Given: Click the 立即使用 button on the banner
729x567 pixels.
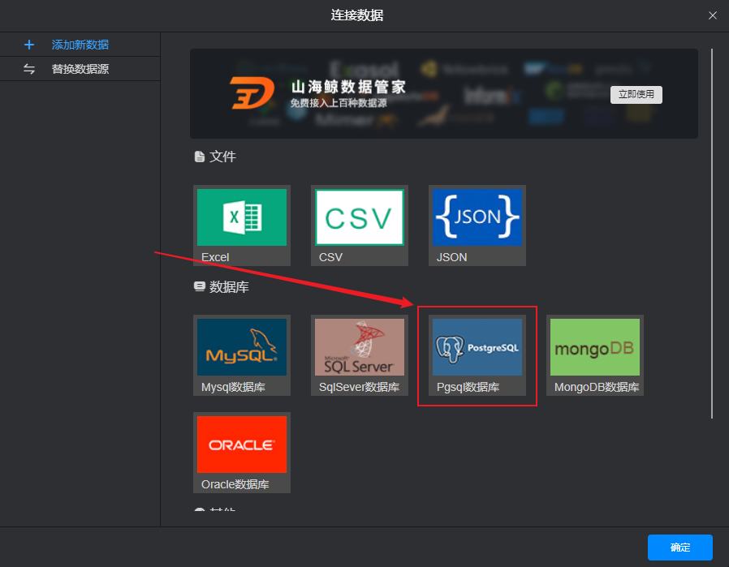Looking at the screenshot, I should tap(636, 94).
